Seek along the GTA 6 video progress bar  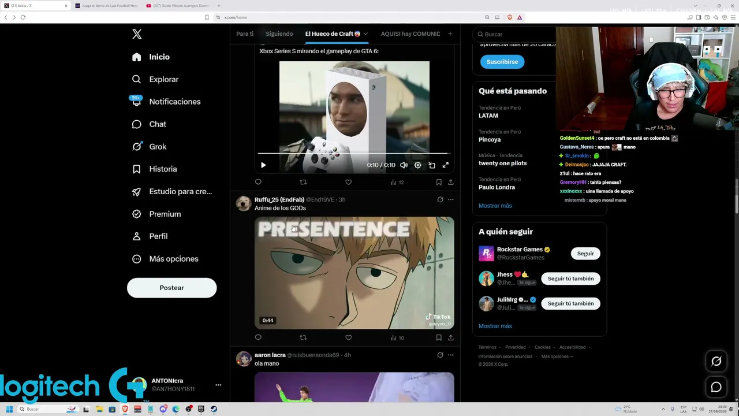click(x=353, y=154)
